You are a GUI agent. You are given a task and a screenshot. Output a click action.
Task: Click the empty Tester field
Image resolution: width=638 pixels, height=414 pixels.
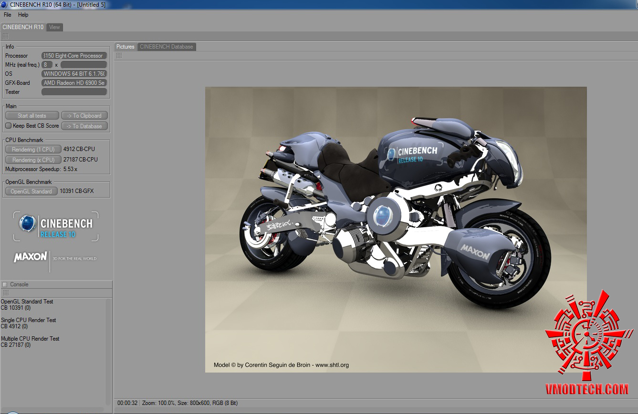tap(74, 92)
